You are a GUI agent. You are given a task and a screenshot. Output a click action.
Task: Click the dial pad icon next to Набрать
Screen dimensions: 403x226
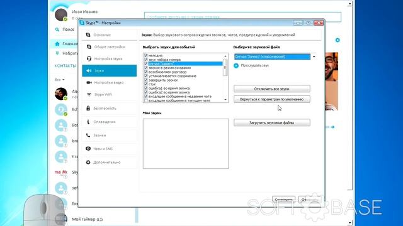tap(57, 53)
